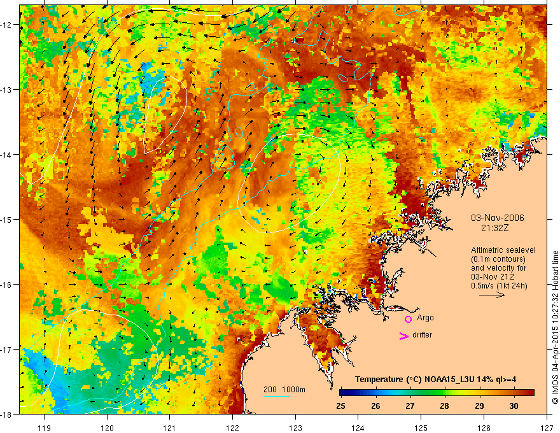Screen dimensions: 560x433
Task: Click the '03-Nov 21Z' caption line
Action: point(491,277)
